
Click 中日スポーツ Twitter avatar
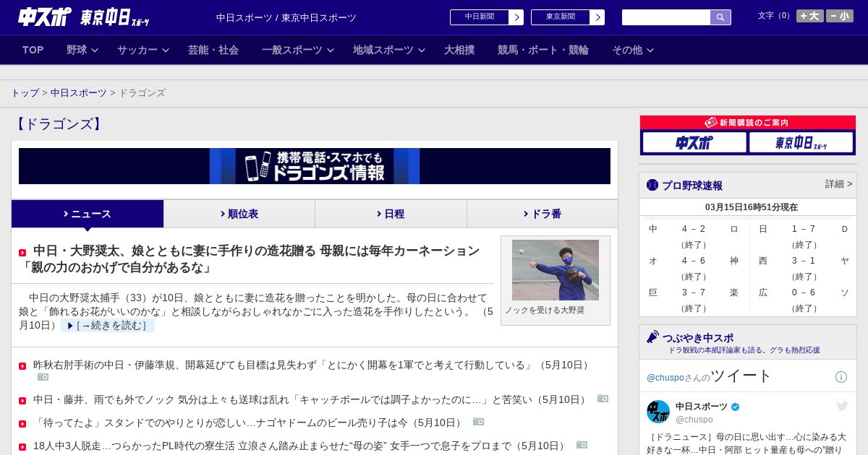coord(658,412)
